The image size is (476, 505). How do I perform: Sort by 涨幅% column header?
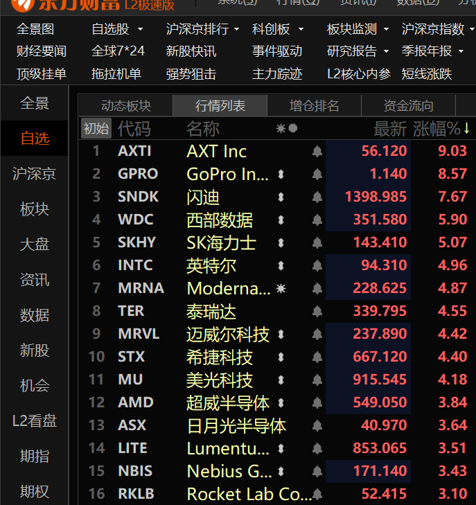click(441, 129)
